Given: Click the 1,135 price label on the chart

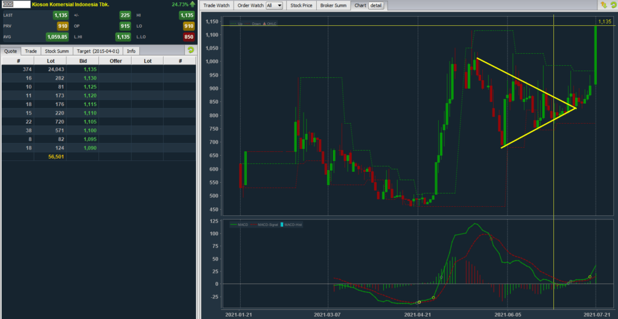Looking at the screenshot, I should click(605, 22).
